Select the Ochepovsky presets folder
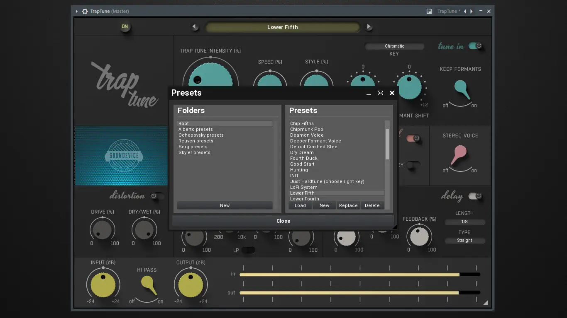 [225, 135]
